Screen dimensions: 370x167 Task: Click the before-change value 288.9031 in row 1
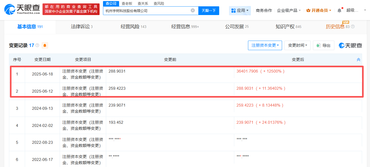tap(117, 71)
